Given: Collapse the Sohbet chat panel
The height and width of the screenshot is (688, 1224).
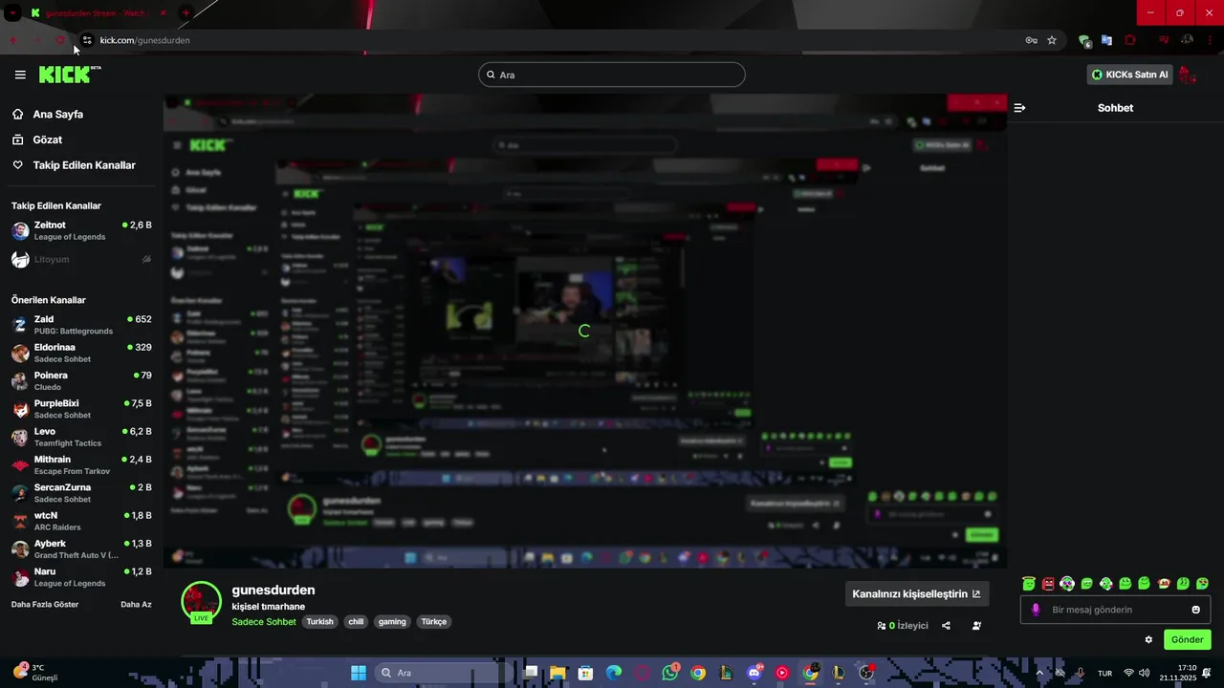Looking at the screenshot, I should click(x=1019, y=108).
